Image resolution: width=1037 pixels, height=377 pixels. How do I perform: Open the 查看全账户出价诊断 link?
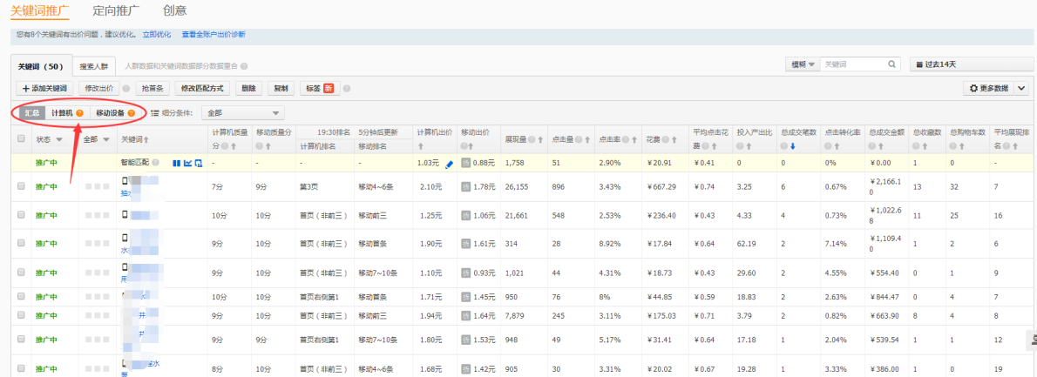pyautogui.click(x=213, y=34)
